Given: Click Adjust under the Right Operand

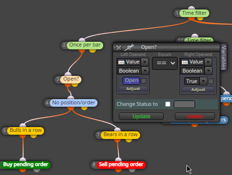Looking at the screenshot, I should coord(198,90).
